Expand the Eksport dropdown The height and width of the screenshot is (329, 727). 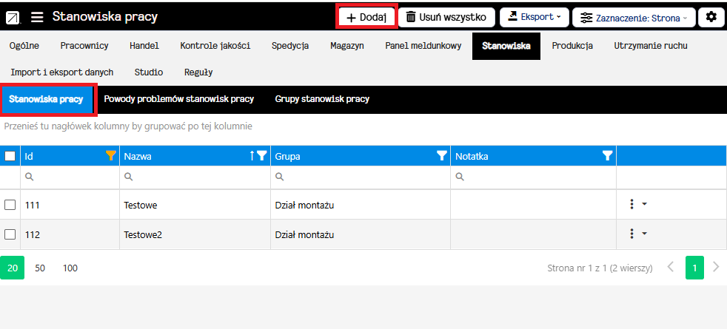[532, 17]
